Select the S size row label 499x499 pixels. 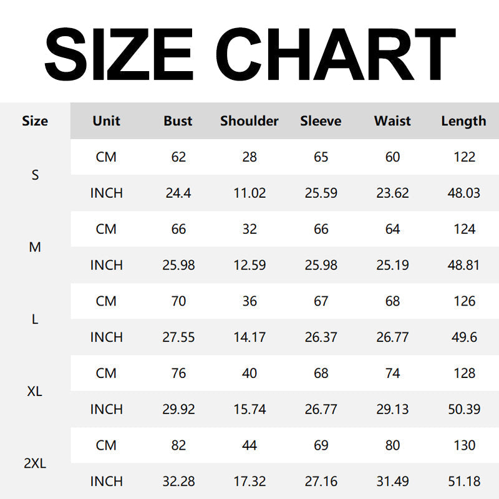pyautogui.click(x=35, y=175)
